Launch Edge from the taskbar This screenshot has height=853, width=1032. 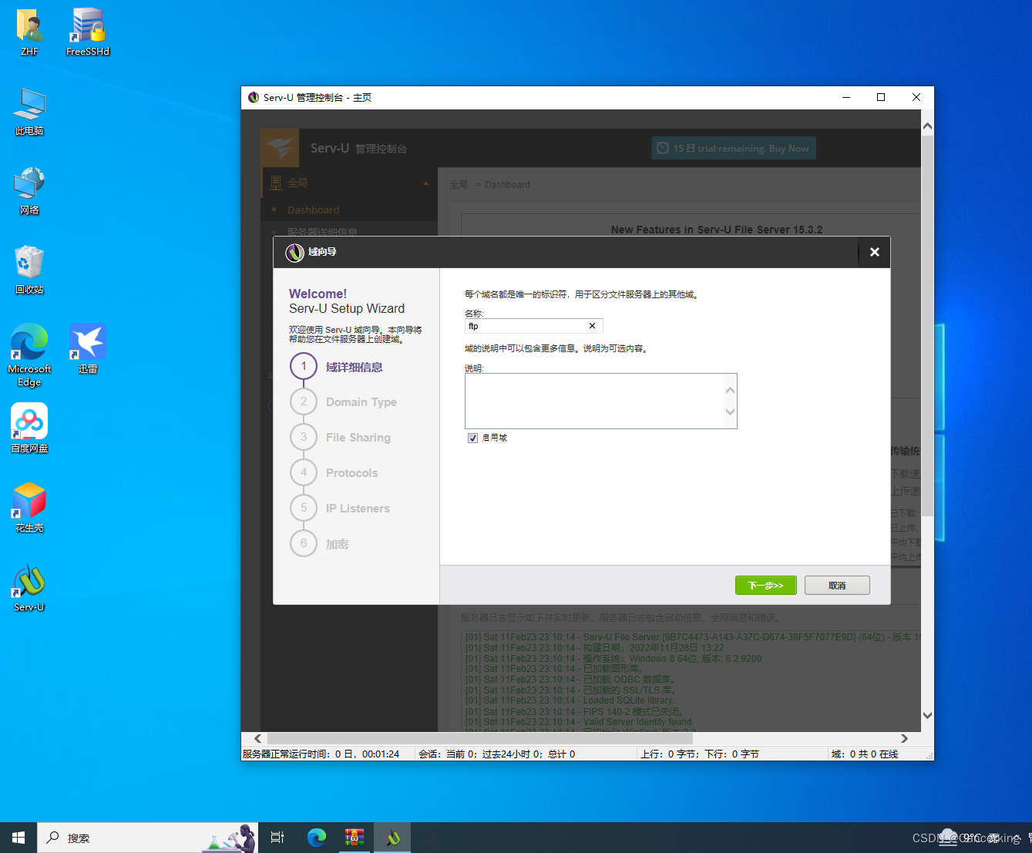tap(317, 838)
